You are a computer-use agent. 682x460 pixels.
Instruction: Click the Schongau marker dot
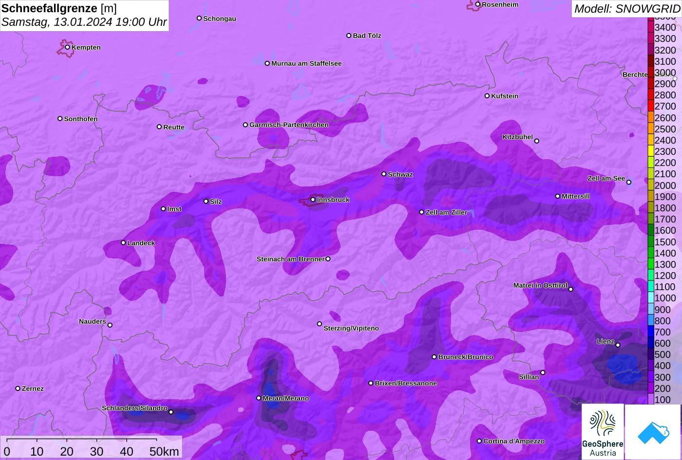pos(199,18)
